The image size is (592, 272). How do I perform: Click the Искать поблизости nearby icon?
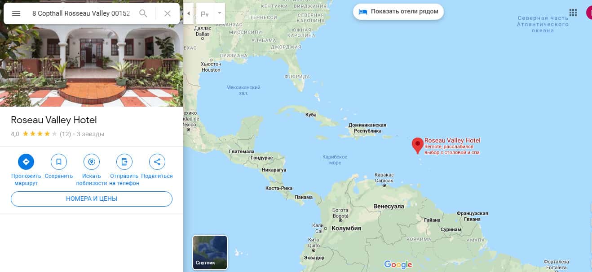click(92, 162)
